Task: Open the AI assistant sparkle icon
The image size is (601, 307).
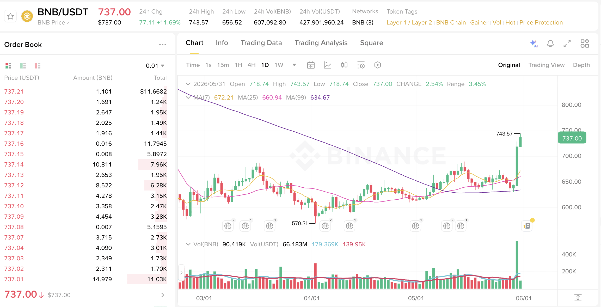Action: tap(534, 44)
